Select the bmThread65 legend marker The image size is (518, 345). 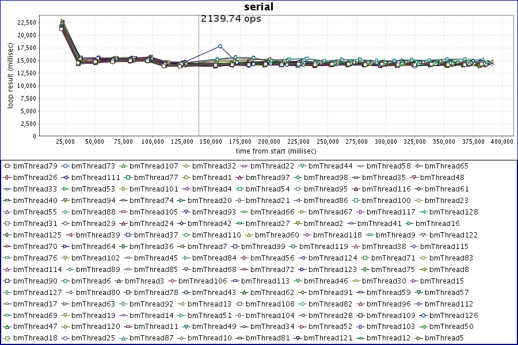pos(419,166)
